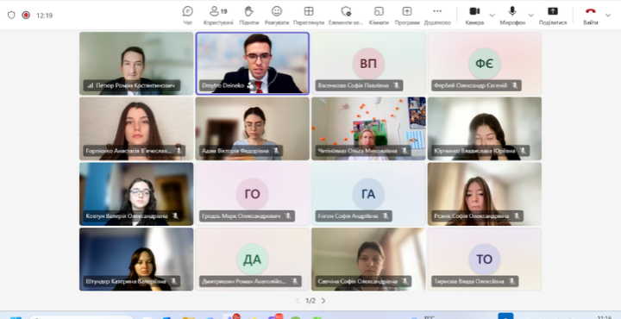
Task: Click the name label Тирнова Влада Олексіївна
Action: pyautogui.click(x=469, y=281)
